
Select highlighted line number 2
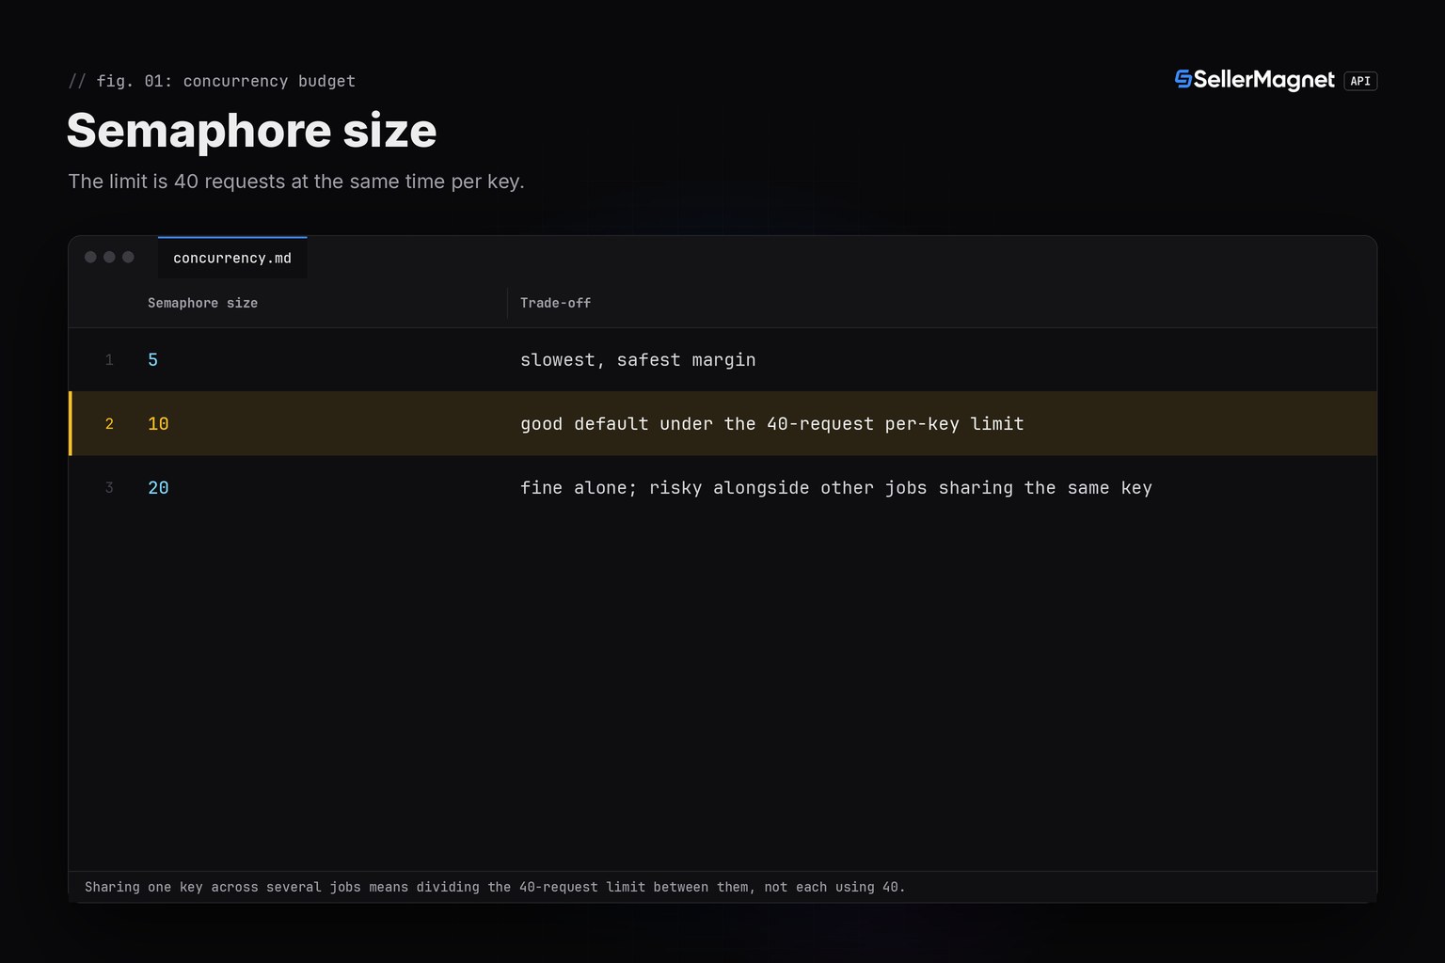pyautogui.click(x=109, y=424)
